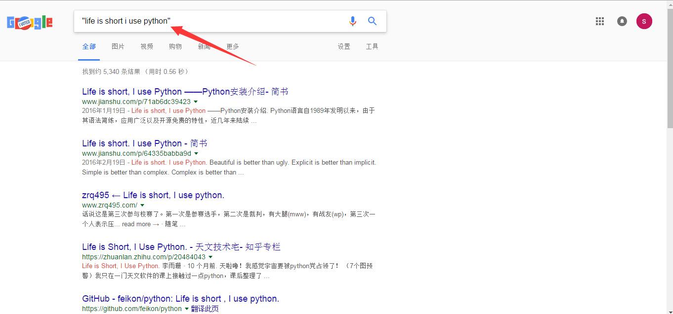Open the account avatar 'S'

(644, 21)
